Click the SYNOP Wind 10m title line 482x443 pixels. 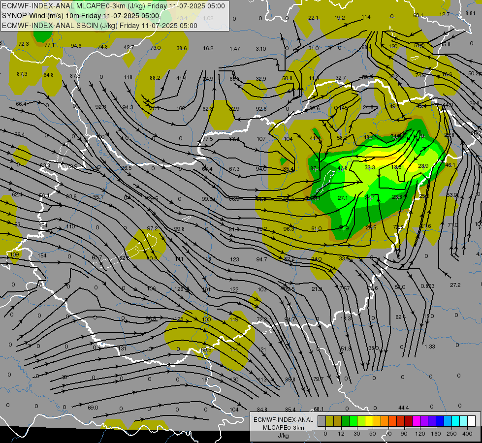pos(81,16)
